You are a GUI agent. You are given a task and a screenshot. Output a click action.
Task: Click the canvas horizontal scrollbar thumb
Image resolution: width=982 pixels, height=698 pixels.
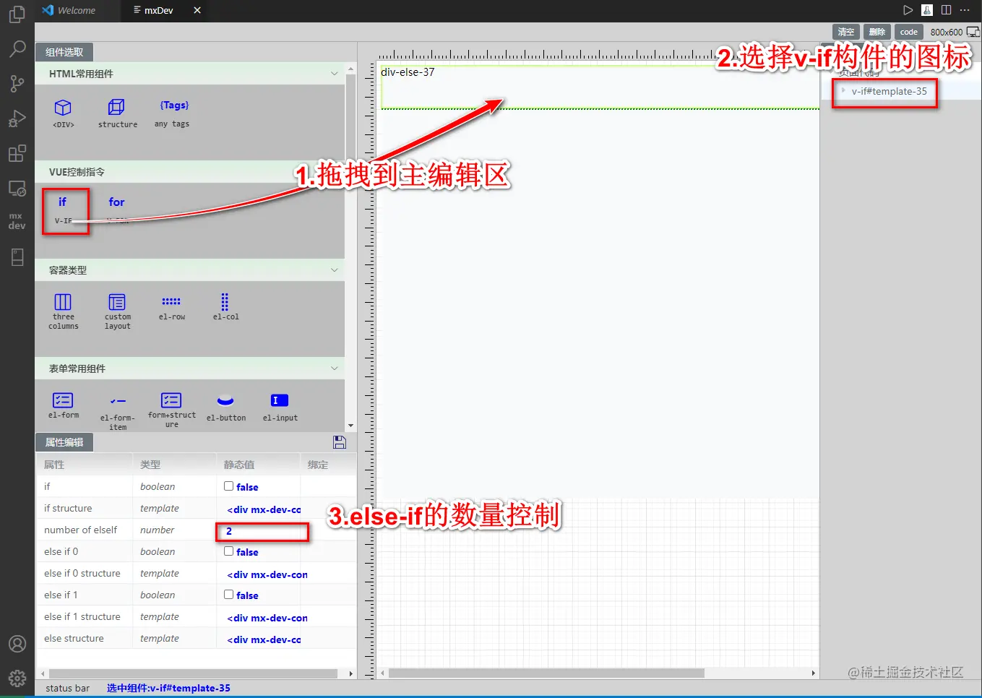tap(546, 673)
